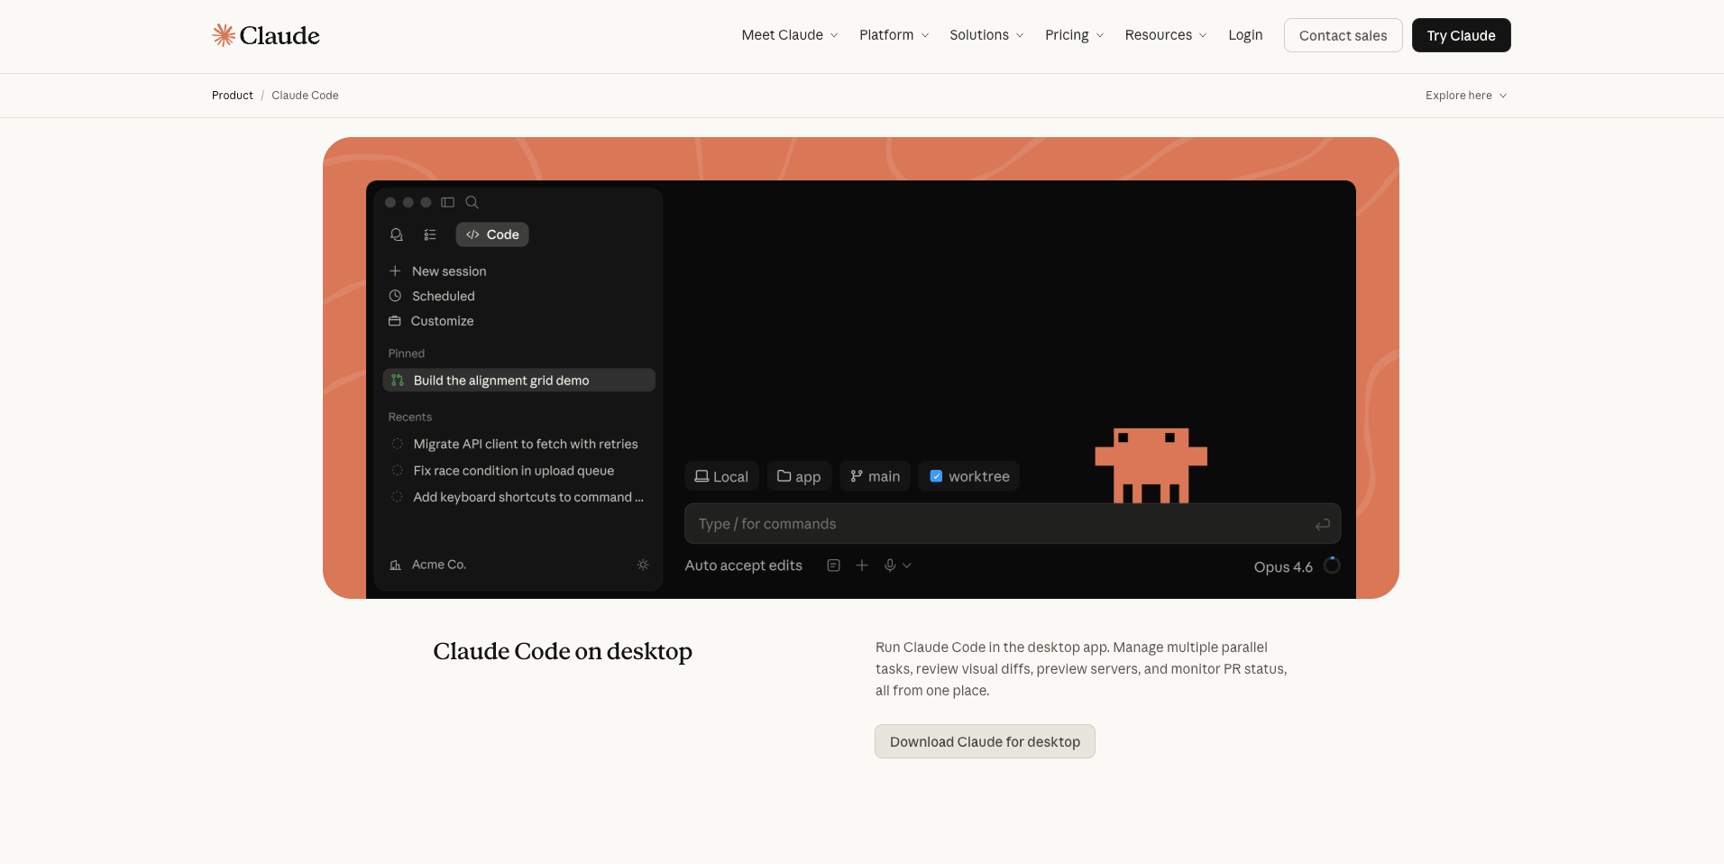Click Auto accept edits mode
This screenshot has width=1724, height=864.
pos(744,565)
